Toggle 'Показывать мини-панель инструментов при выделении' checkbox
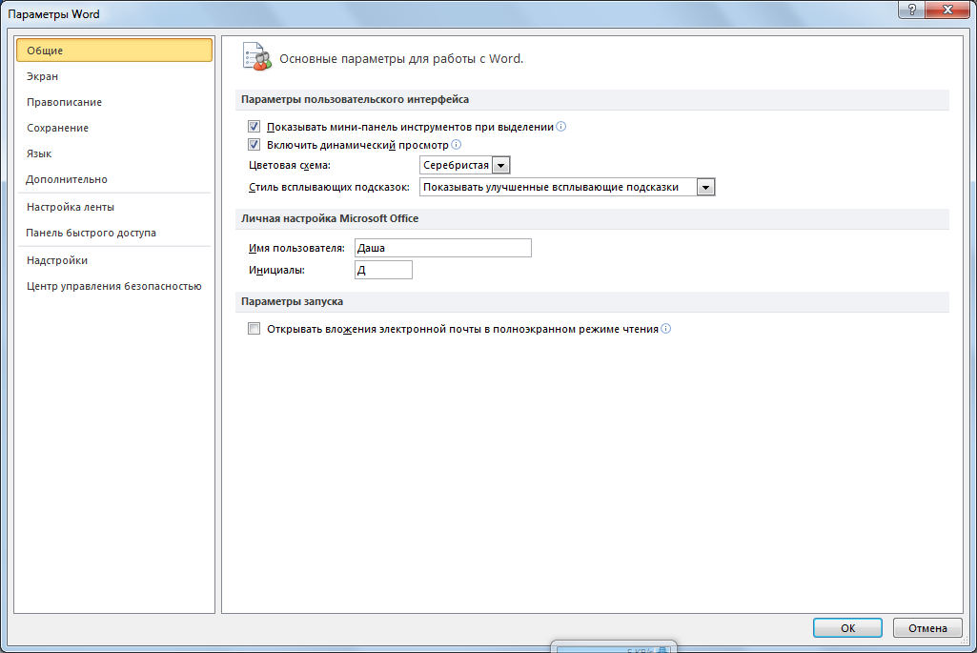This screenshot has width=977, height=653. tap(254, 127)
